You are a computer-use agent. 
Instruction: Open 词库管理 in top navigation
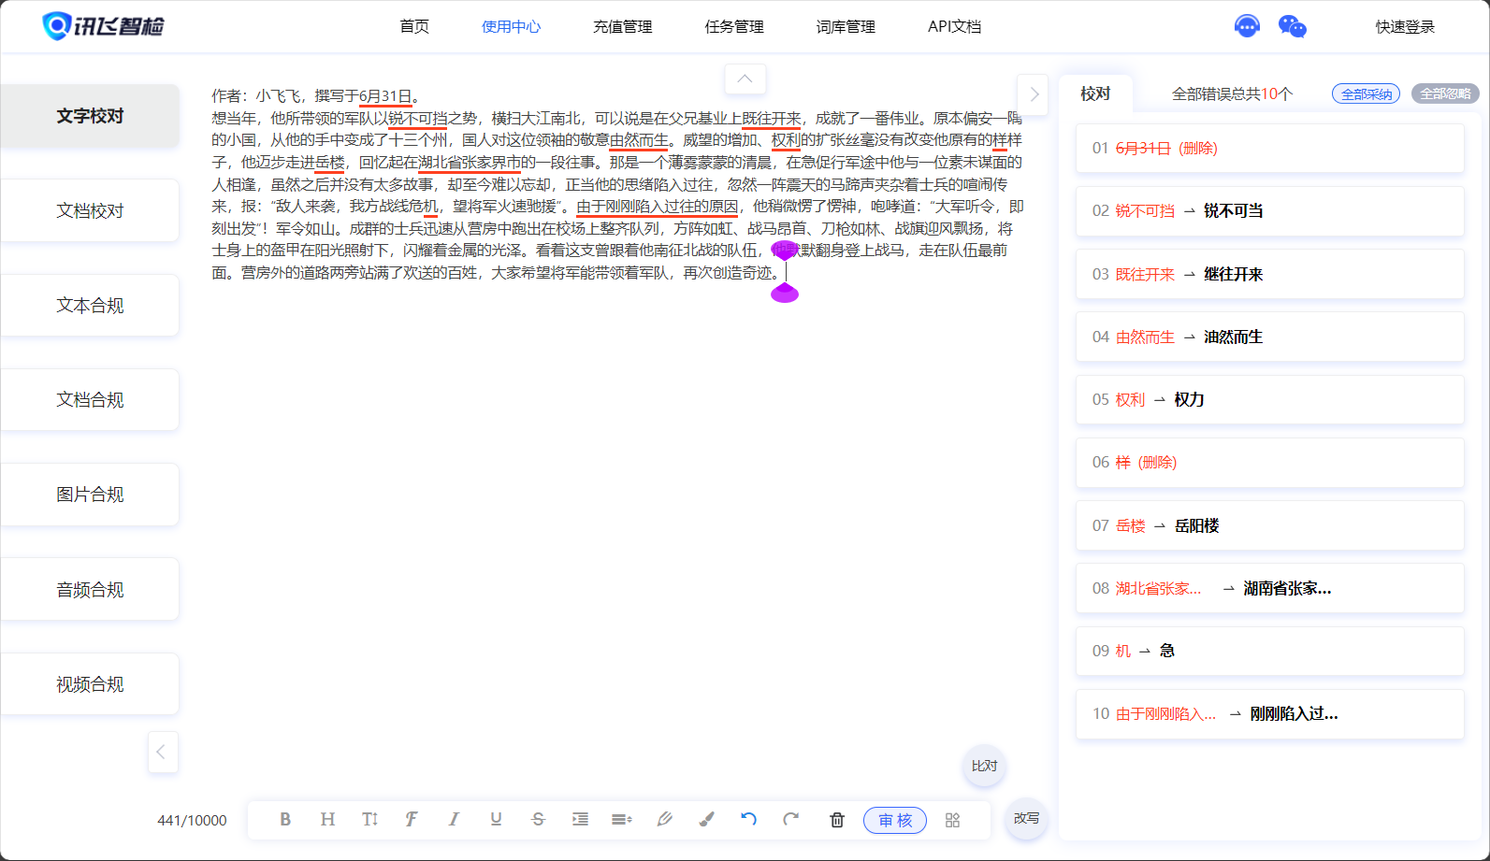tap(846, 26)
